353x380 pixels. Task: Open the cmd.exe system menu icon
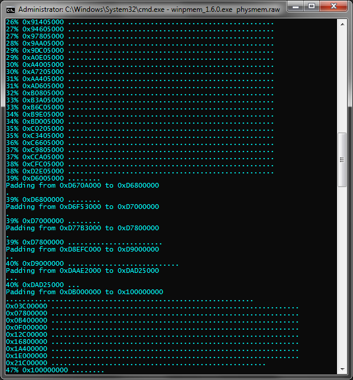tap(11, 10)
